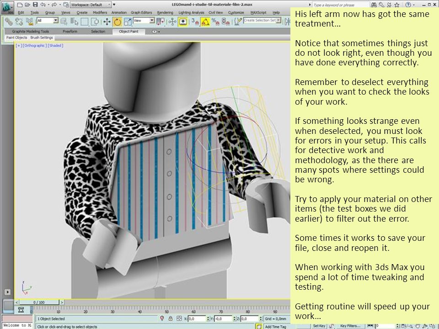Screen dimensions: 439x329
Task: Click the Set Key button
Action: click(319, 326)
